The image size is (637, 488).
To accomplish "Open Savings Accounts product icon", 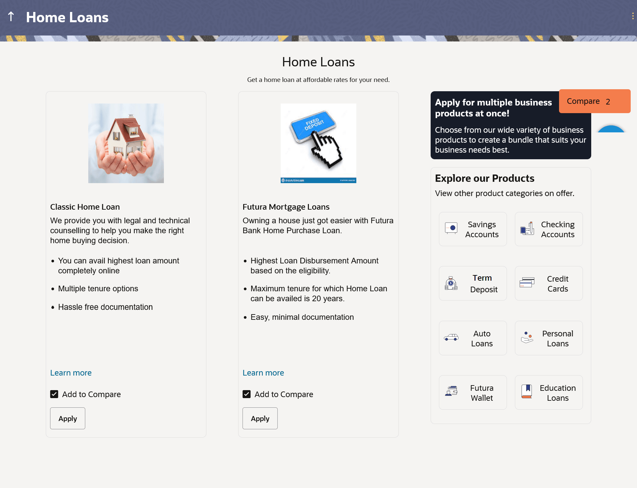I will coord(451,229).
